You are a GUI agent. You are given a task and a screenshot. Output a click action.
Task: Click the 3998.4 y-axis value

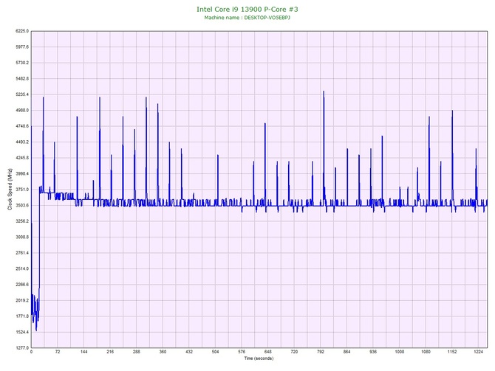(22, 173)
